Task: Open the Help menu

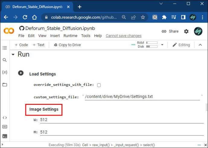Action: (x=98, y=36)
